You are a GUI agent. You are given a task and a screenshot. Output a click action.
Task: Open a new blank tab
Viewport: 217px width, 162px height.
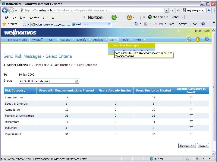click(115, 24)
